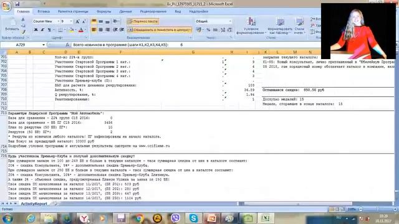This screenshot has width=399, height=224.
Task: Click the horizontal scrollbar thumb
Action: 298,203
